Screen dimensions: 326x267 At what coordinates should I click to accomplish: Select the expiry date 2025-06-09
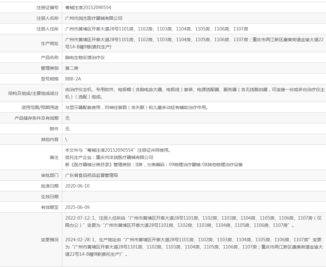77,207
